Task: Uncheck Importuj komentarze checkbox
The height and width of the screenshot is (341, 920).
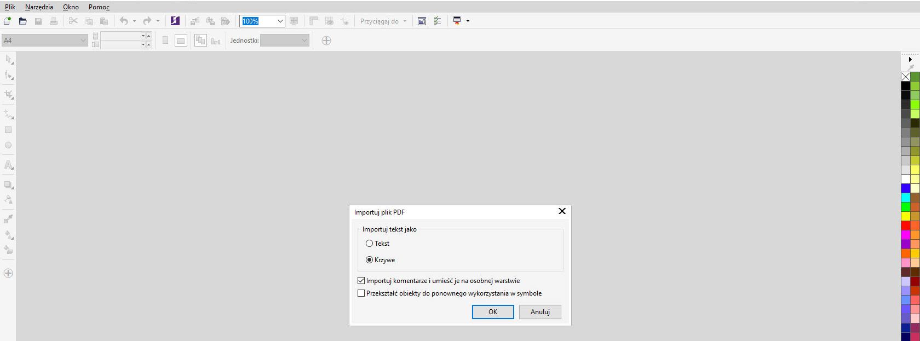Action: [x=361, y=281]
